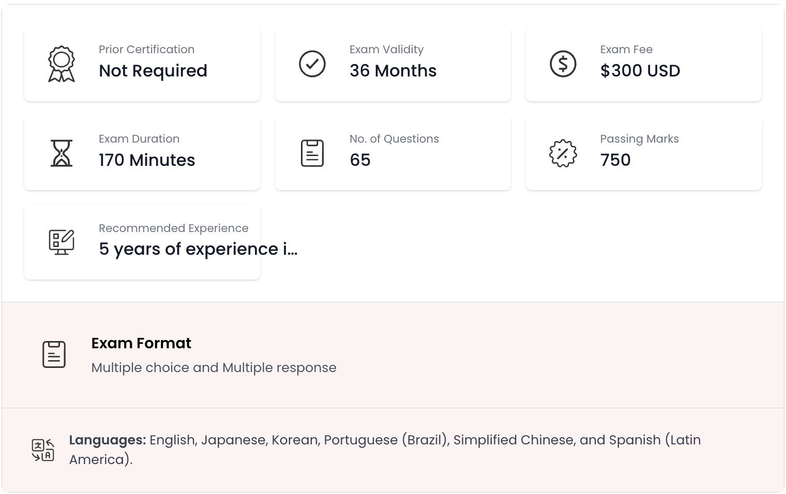Click the No. of Questions clipboard icon
This screenshot has width=786, height=494.
pyautogui.click(x=312, y=153)
